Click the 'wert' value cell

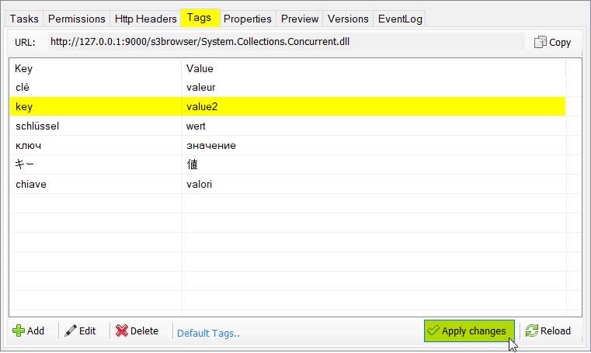point(374,126)
